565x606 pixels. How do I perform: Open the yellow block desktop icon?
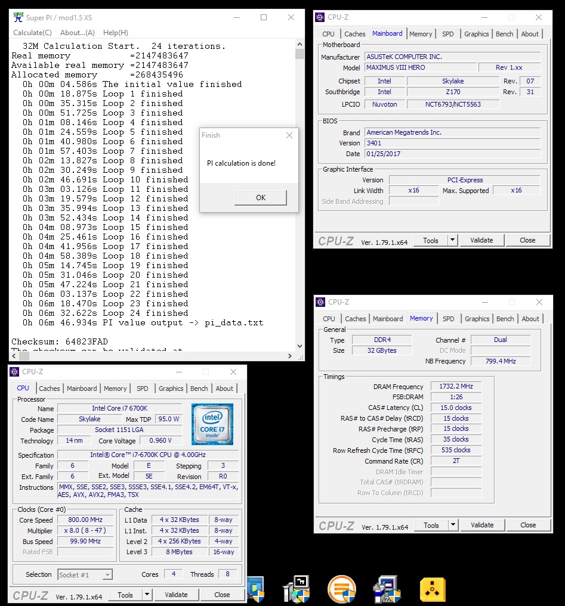[433, 590]
